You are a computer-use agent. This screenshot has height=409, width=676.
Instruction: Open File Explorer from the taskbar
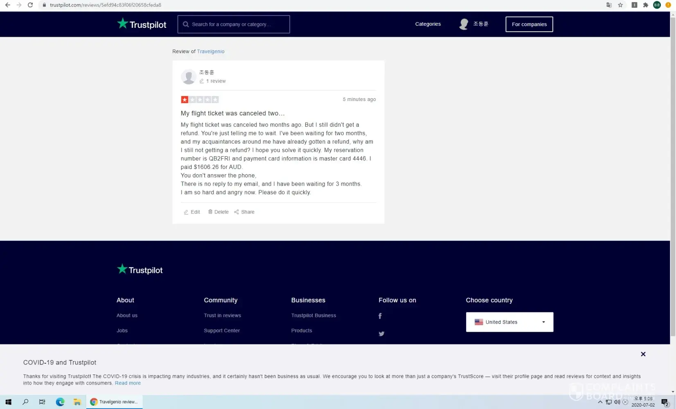click(x=77, y=402)
